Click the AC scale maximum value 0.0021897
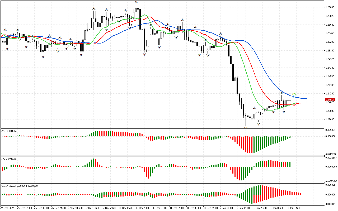Screen dimensions: 338x211 [x=331, y=158]
